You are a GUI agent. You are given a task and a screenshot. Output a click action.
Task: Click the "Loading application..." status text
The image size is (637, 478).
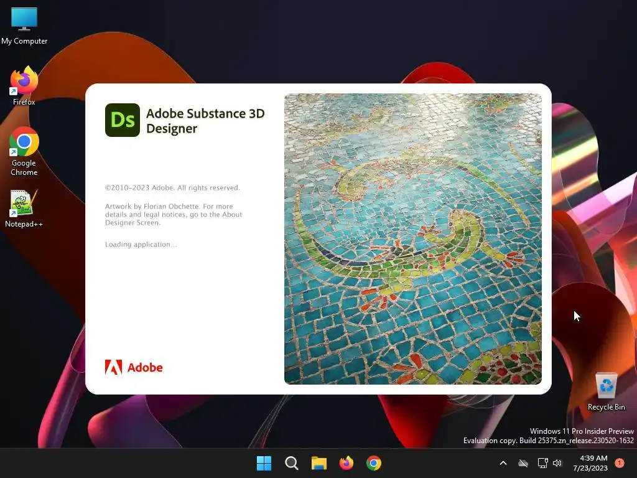tap(141, 244)
